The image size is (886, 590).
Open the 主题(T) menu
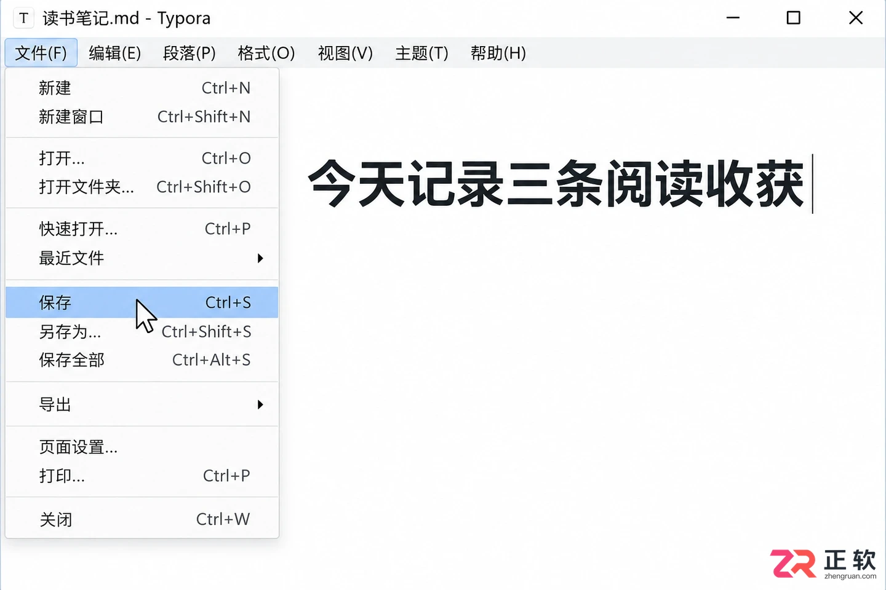(x=421, y=53)
